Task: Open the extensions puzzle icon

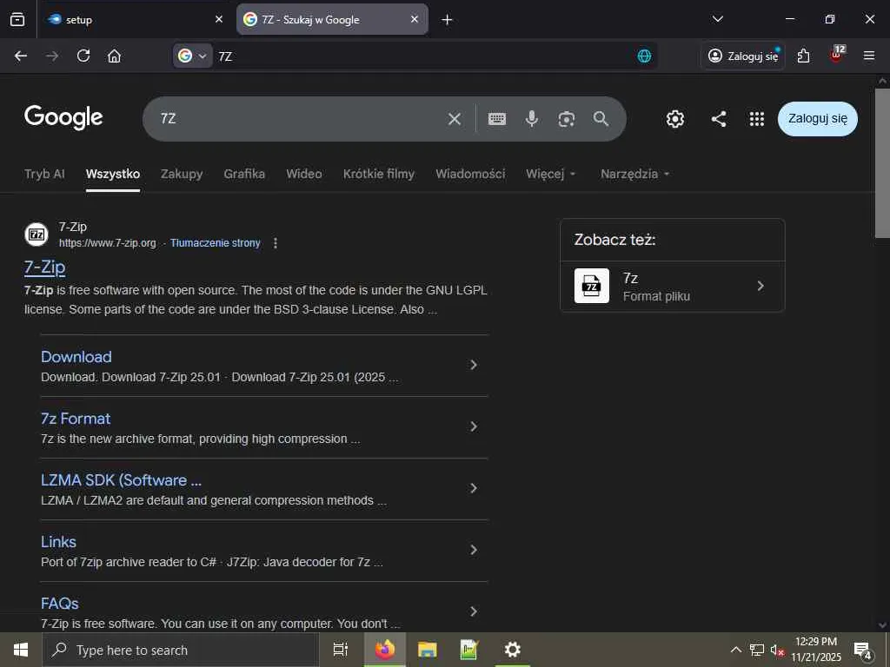Action: coord(803,56)
